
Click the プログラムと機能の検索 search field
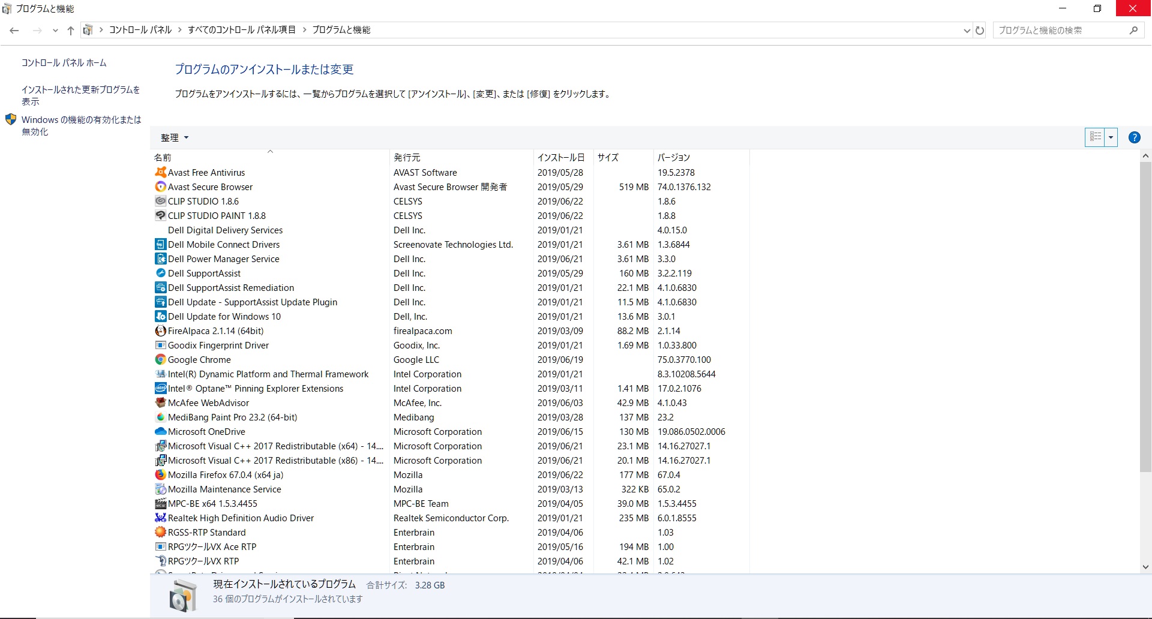(1062, 30)
